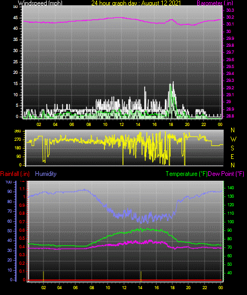247x295 pixels.
Task: Click the 0.6 rainfall scale value
Action: coord(22,230)
